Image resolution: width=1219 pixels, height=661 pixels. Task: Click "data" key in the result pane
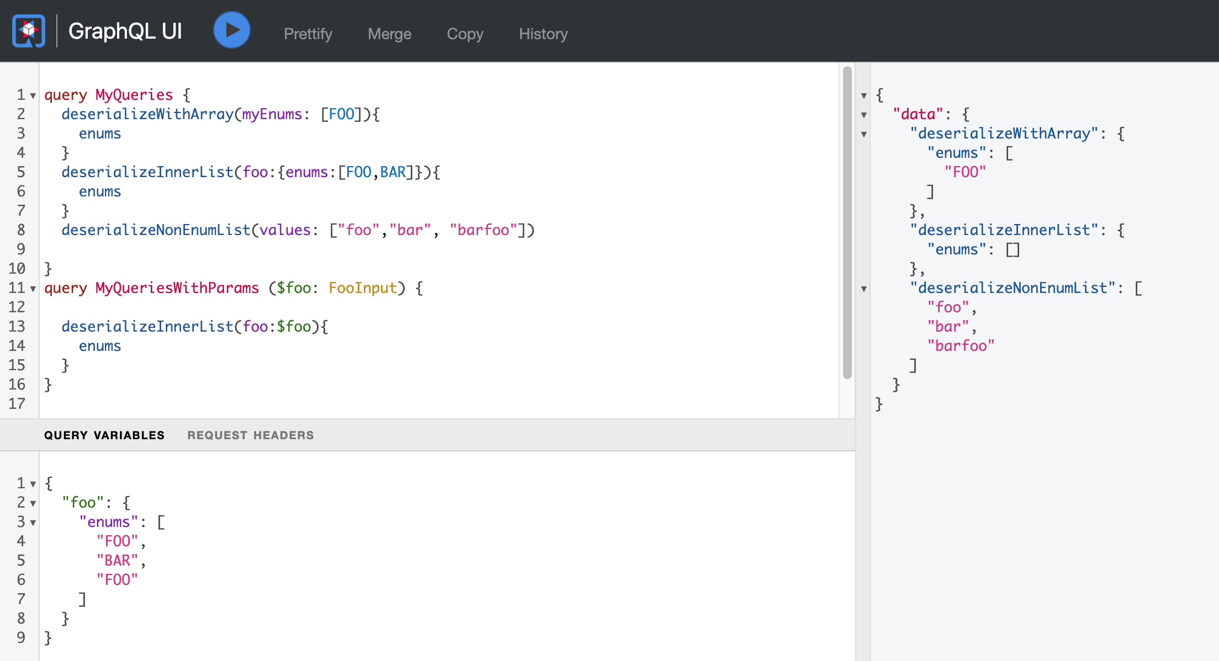pyautogui.click(x=918, y=114)
